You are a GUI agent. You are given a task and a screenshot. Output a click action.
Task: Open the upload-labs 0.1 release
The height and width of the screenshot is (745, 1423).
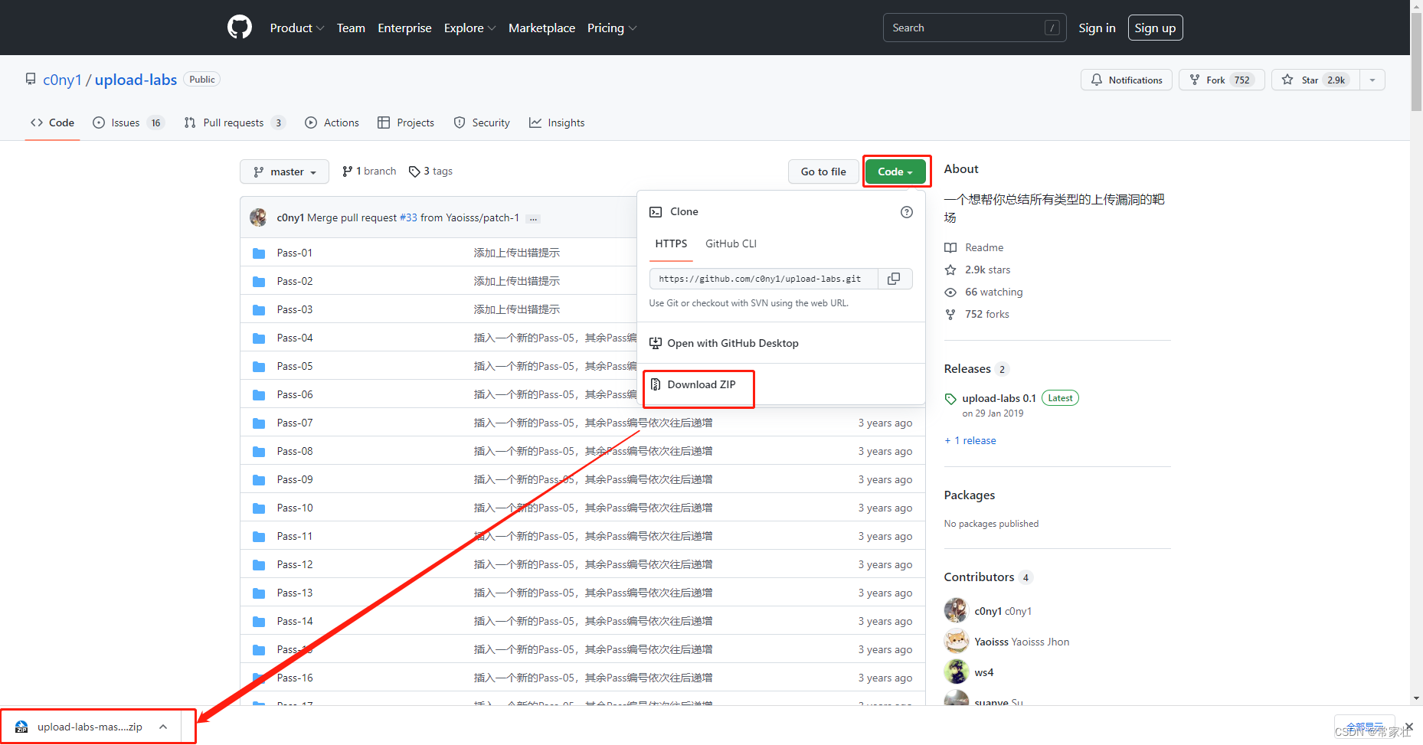[x=999, y=398]
